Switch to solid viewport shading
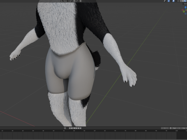Screen dimensions: 187x140 coord(183,1)
